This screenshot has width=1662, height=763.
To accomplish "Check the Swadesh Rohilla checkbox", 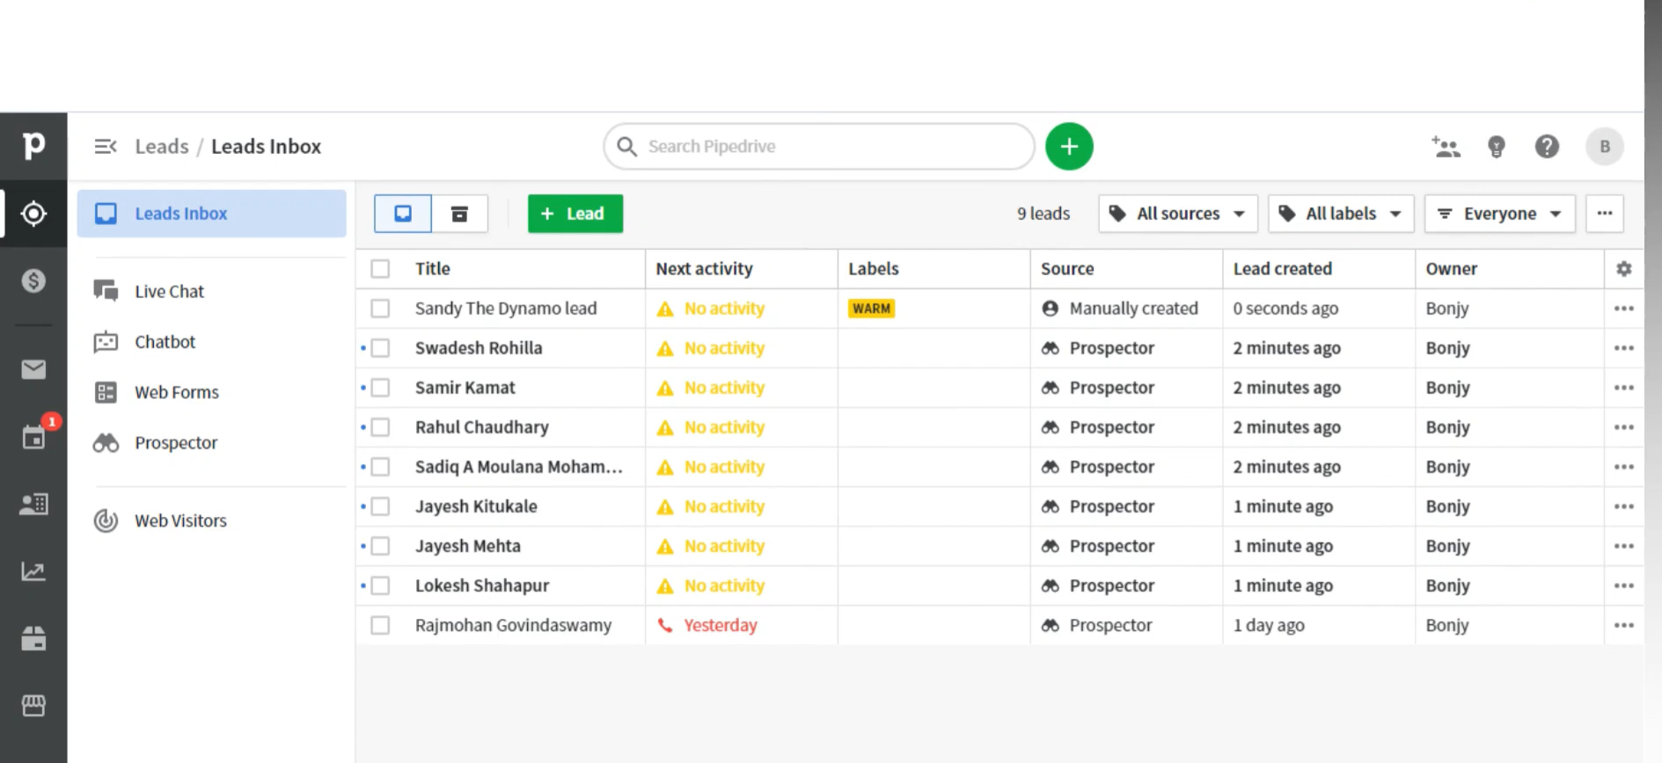I will [380, 348].
